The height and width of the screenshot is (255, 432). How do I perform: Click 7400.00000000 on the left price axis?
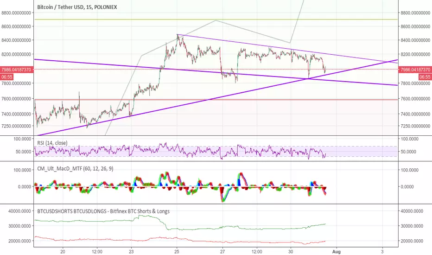pyautogui.click(x=16, y=114)
